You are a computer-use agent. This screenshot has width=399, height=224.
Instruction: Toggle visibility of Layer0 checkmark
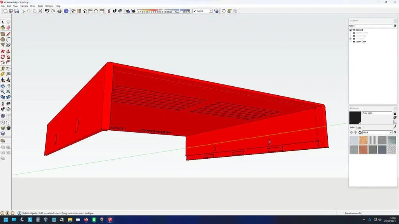pyautogui.click(x=195, y=11)
